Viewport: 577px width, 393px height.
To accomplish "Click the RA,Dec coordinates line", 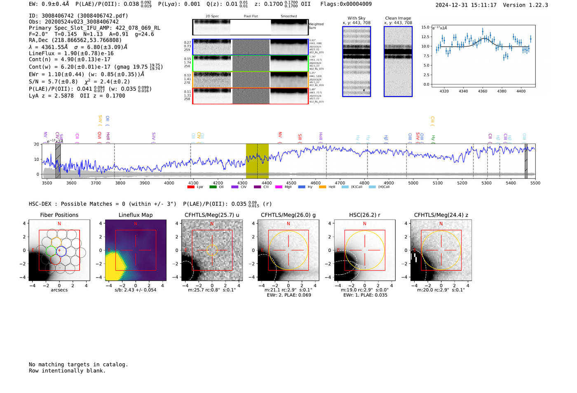I will tap(75, 40).
